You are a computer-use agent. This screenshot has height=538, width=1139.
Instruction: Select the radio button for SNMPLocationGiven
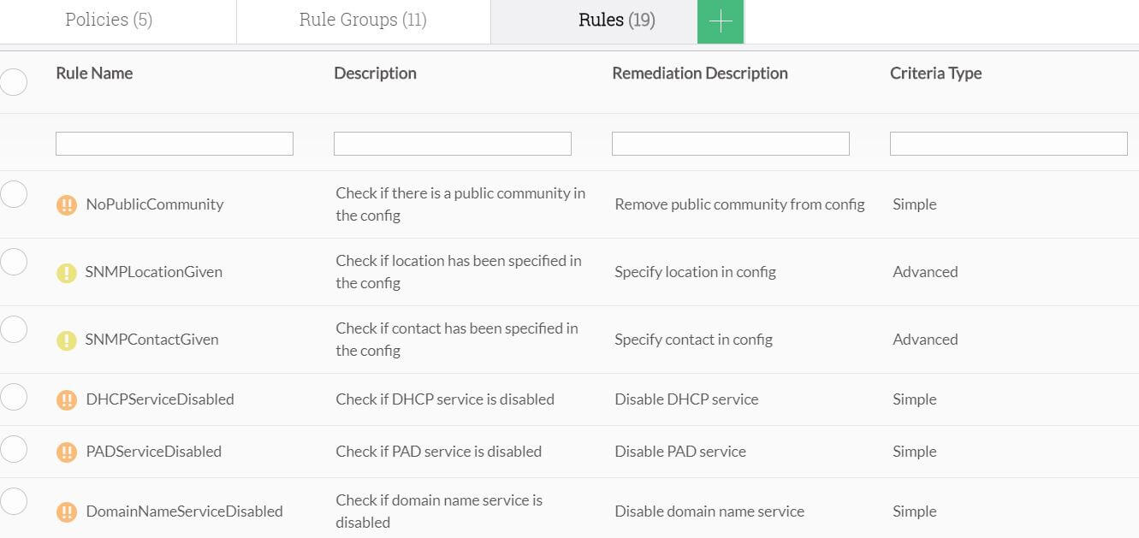pyautogui.click(x=14, y=262)
